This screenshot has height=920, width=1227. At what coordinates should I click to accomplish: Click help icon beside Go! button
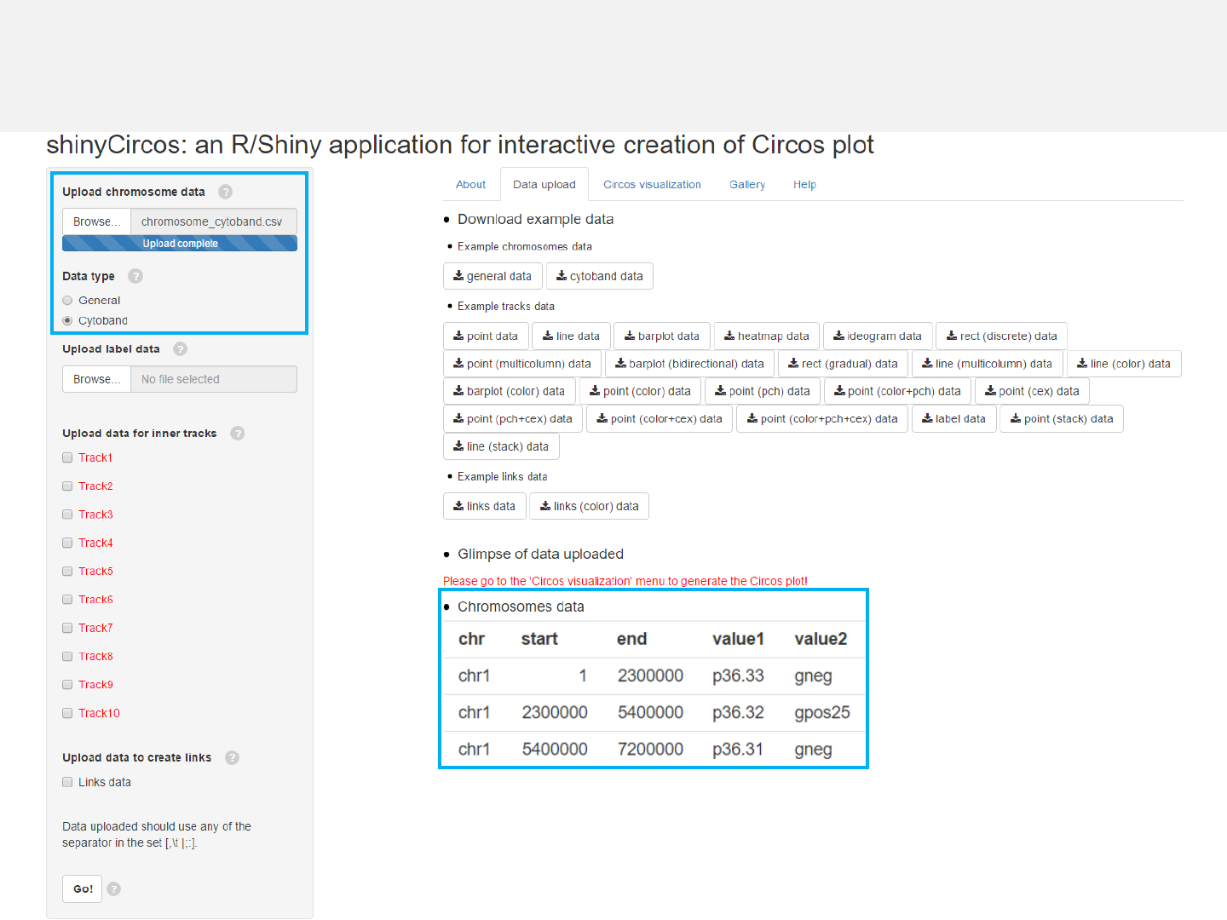coord(114,888)
